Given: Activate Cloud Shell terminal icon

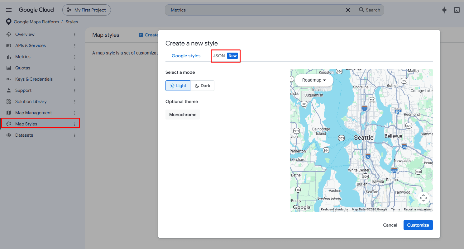Looking at the screenshot, I should pyautogui.click(x=457, y=10).
